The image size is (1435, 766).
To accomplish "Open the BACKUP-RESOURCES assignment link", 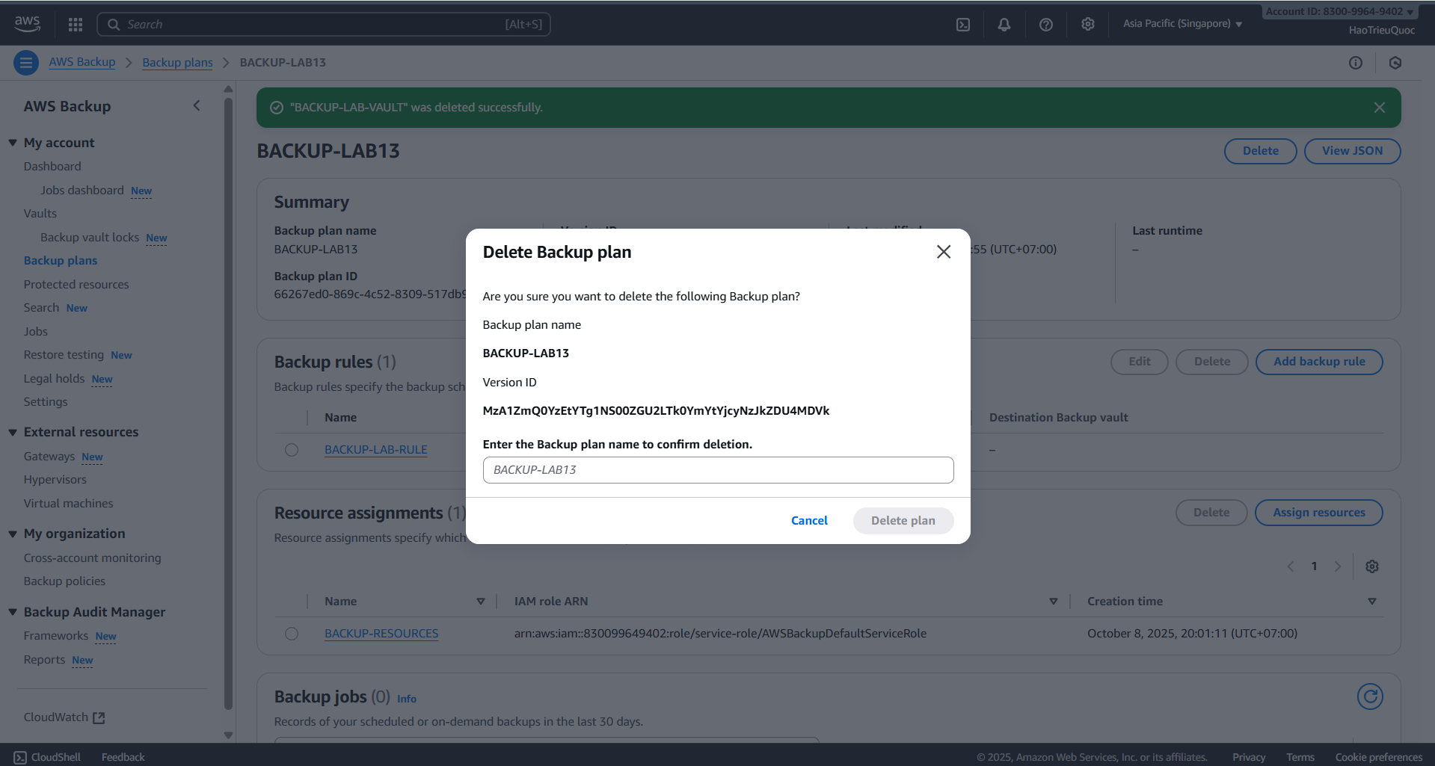I will pyautogui.click(x=381, y=633).
